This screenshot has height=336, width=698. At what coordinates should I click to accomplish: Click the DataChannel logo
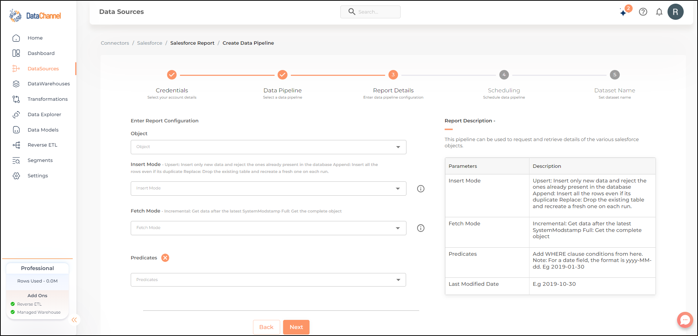35,15
